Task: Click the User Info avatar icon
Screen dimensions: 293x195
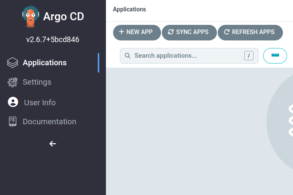Action: pos(13,102)
